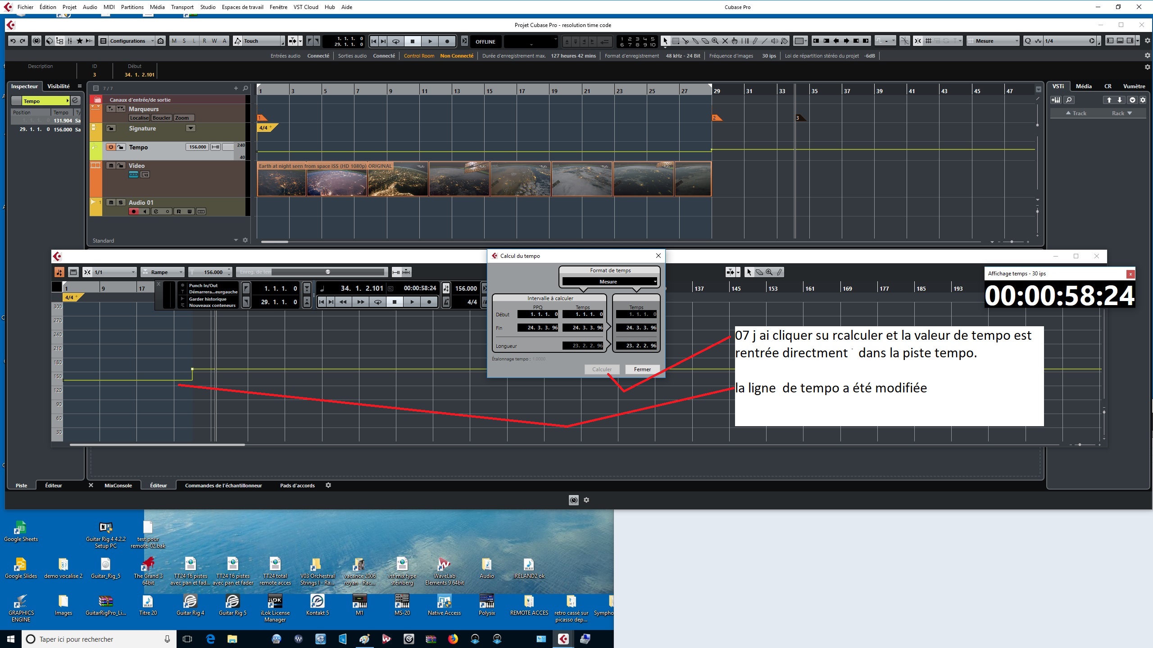
Task: Toggle Mute on Audio 01 track
Action: tap(111, 202)
